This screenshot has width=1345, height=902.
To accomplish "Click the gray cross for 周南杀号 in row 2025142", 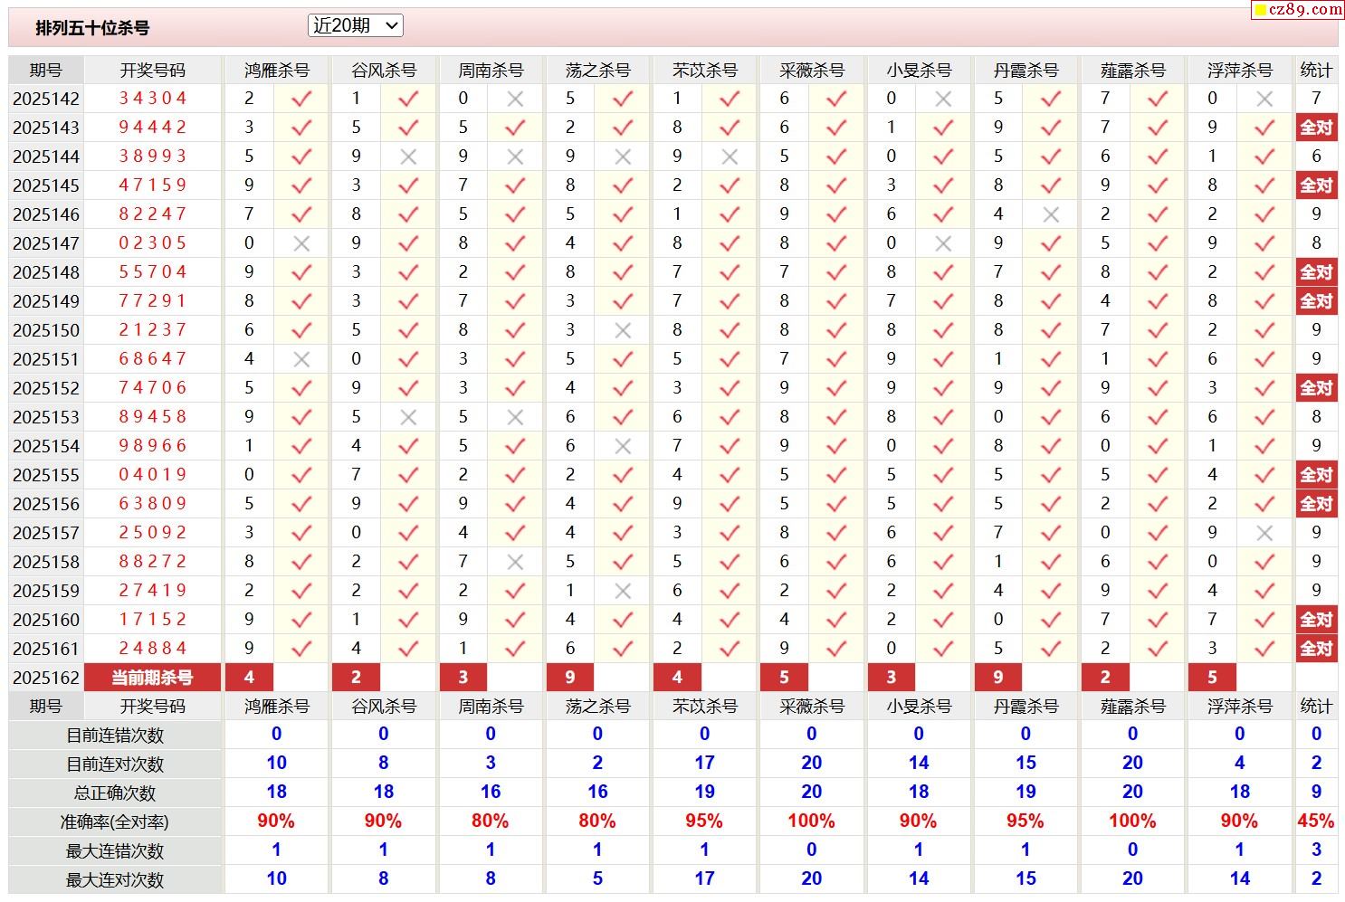I will pos(515,99).
